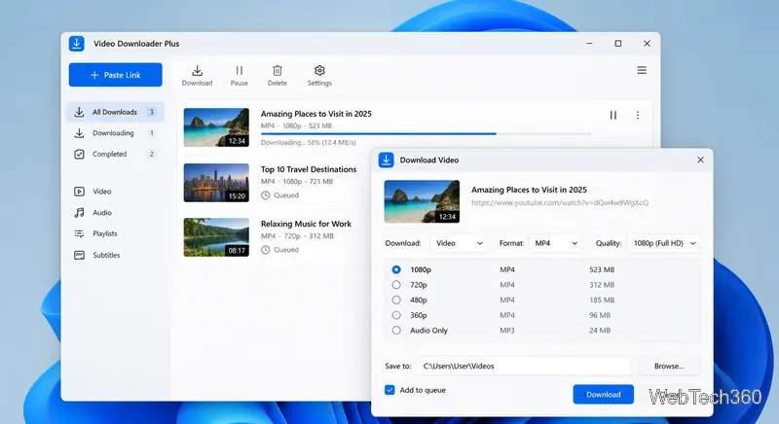Image resolution: width=779 pixels, height=424 pixels.
Task: Select the Audio Only radio option
Action: [x=396, y=331]
